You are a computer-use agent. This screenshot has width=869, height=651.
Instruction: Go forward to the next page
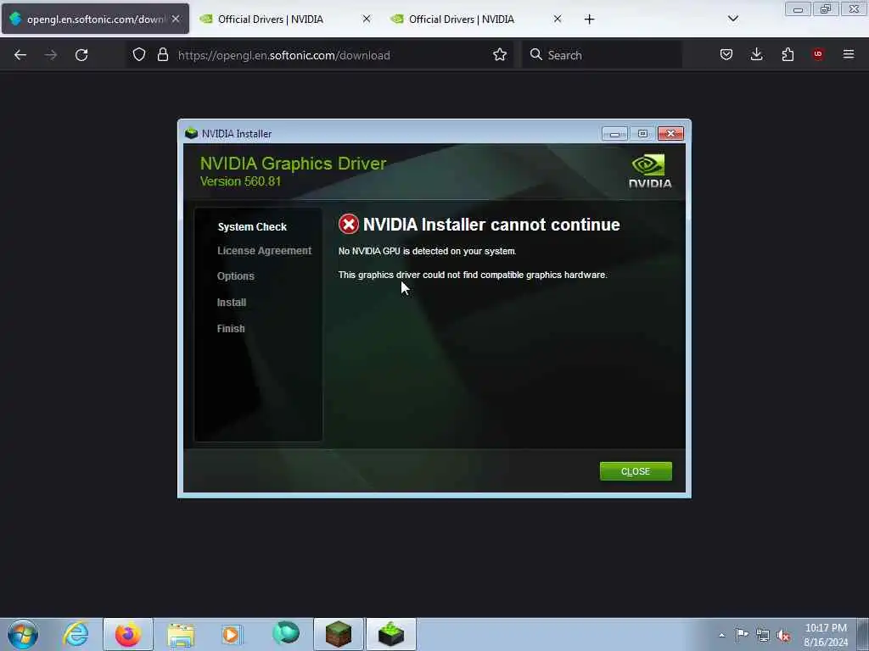[x=51, y=55]
